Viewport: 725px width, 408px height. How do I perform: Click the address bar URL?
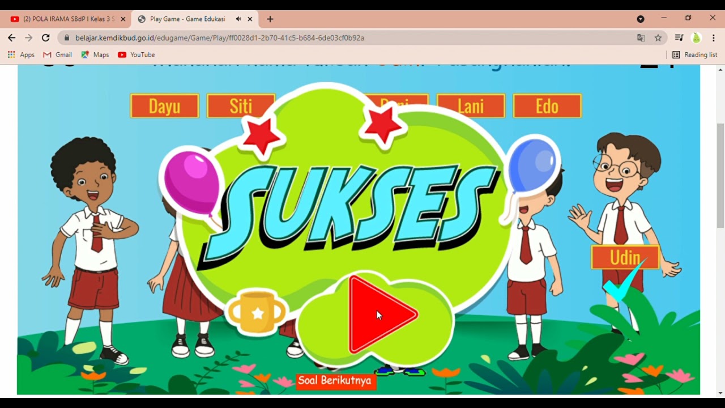tap(220, 38)
